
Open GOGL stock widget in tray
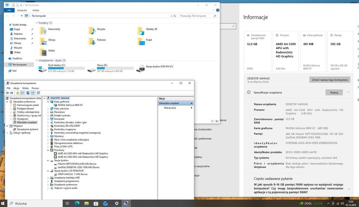[x=311, y=203]
